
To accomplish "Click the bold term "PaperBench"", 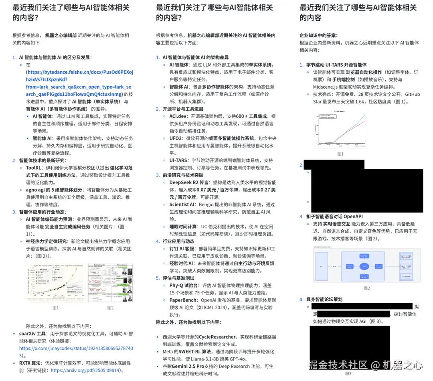I will coord(183,300).
